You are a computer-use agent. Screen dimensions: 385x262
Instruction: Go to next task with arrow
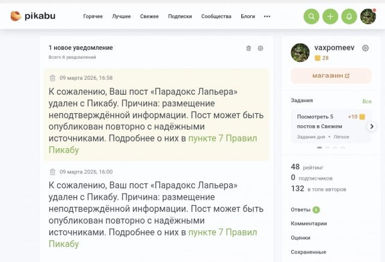pos(372,126)
